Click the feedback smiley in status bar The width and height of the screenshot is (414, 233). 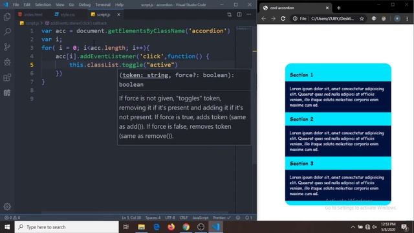tap(238, 217)
